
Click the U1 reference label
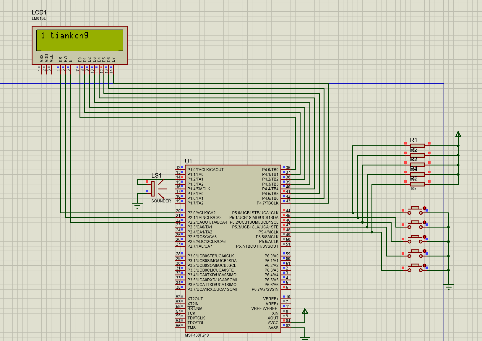click(188, 161)
